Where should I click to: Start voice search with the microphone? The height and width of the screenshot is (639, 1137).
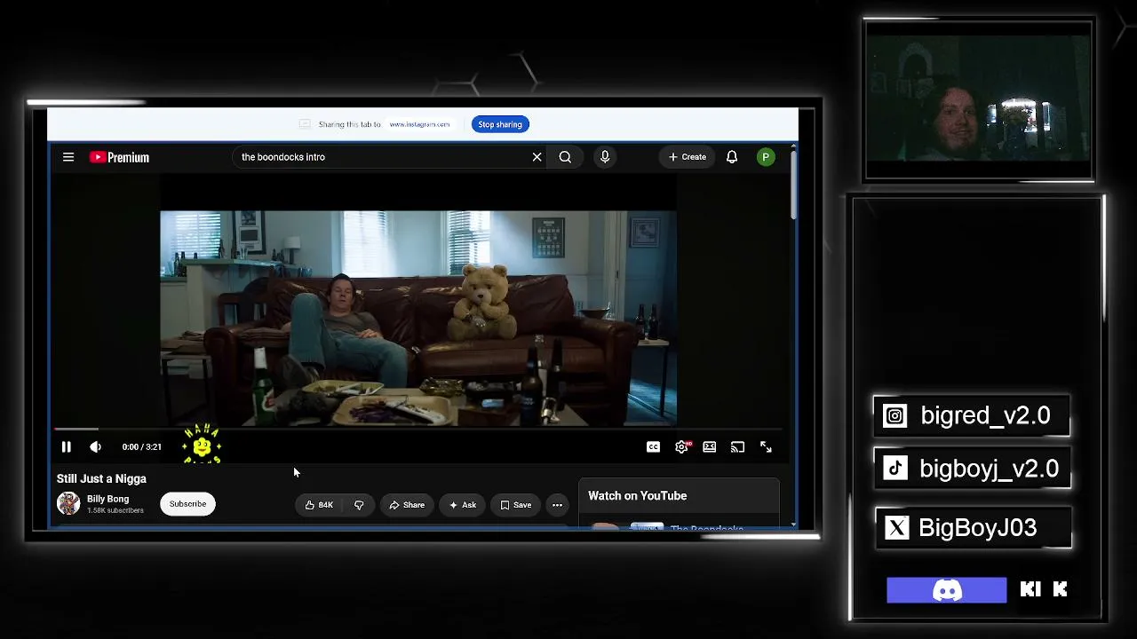pos(605,157)
